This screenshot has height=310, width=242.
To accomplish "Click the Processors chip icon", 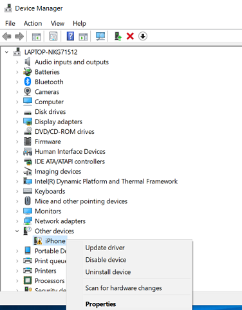I will (28, 280).
